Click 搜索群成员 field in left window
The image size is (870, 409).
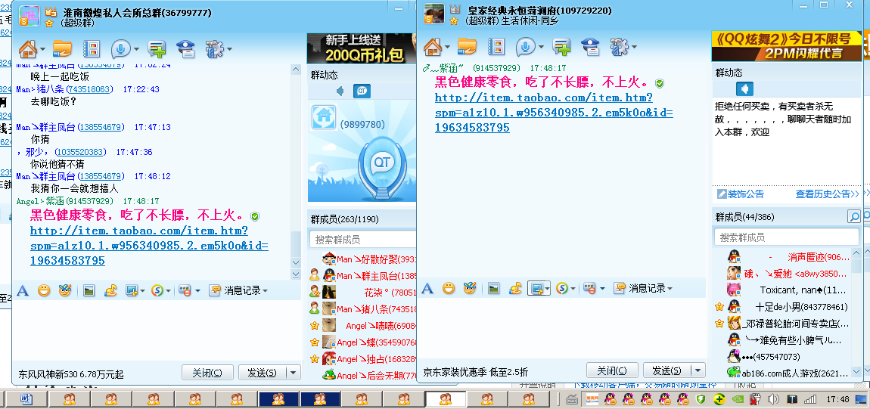[x=362, y=240]
